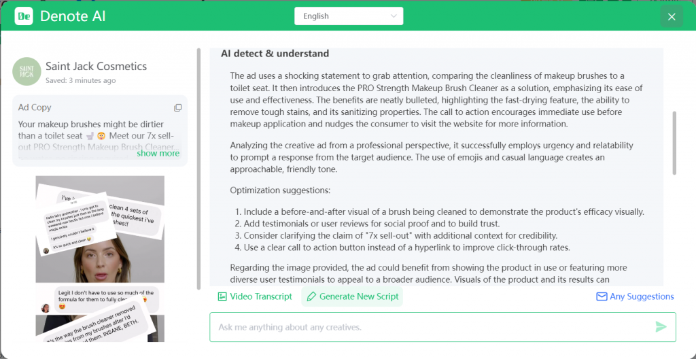Click the Video Transcript label

pyautogui.click(x=261, y=296)
